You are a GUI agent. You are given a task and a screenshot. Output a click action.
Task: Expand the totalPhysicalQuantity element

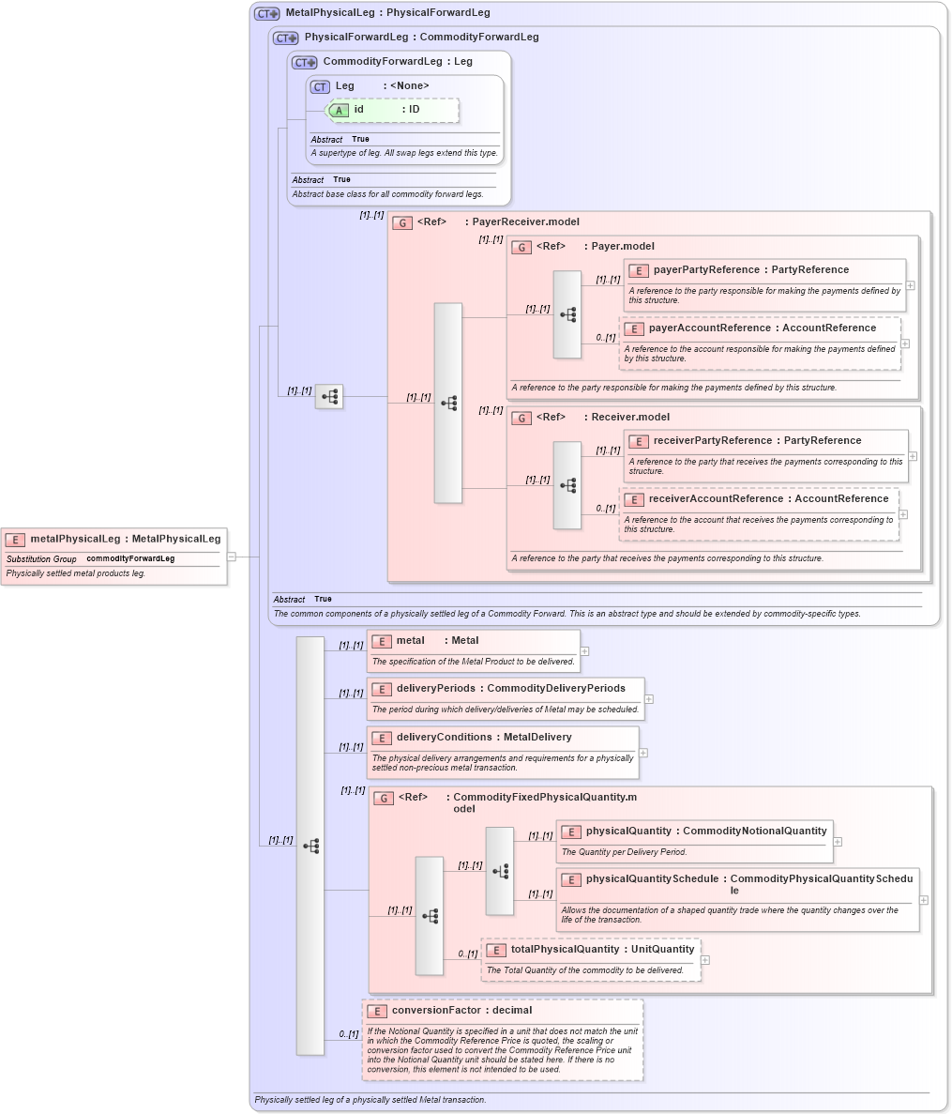click(704, 959)
